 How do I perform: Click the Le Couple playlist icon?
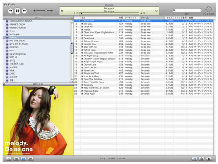pyautogui.click(x=7, y=34)
